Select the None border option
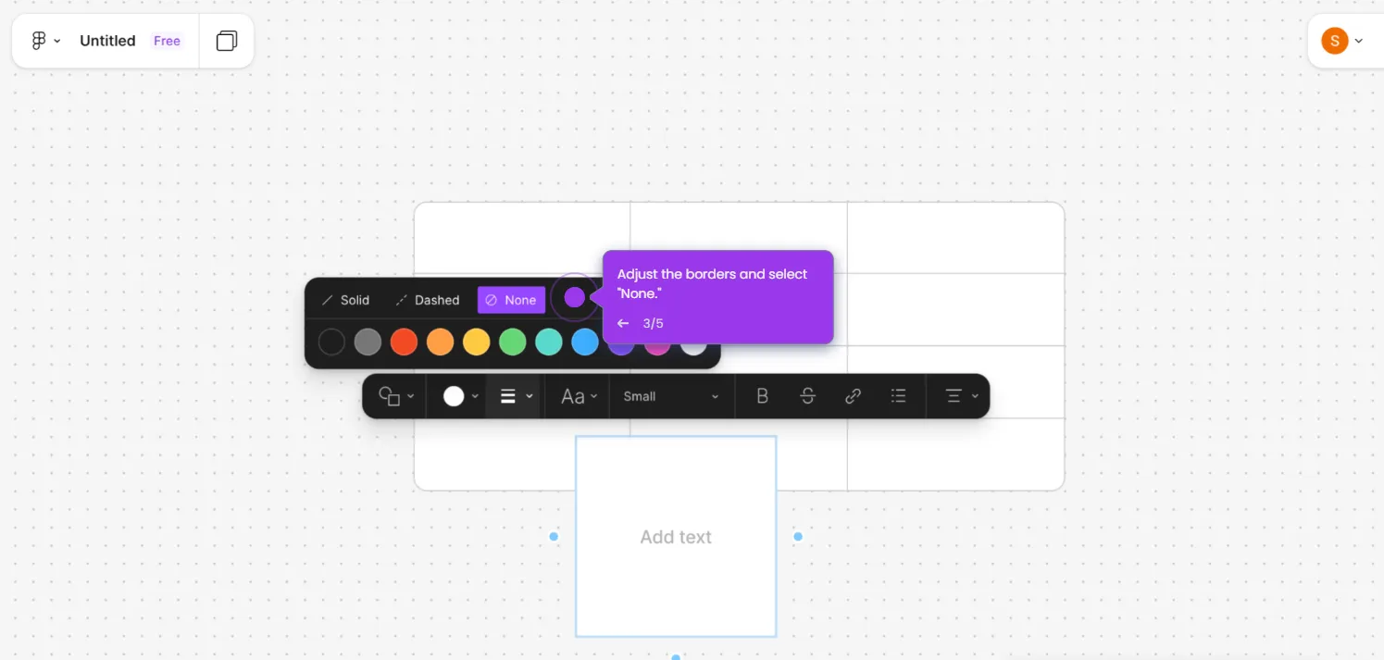The height and width of the screenshot is (660, 1384). (x=511, y=300)
